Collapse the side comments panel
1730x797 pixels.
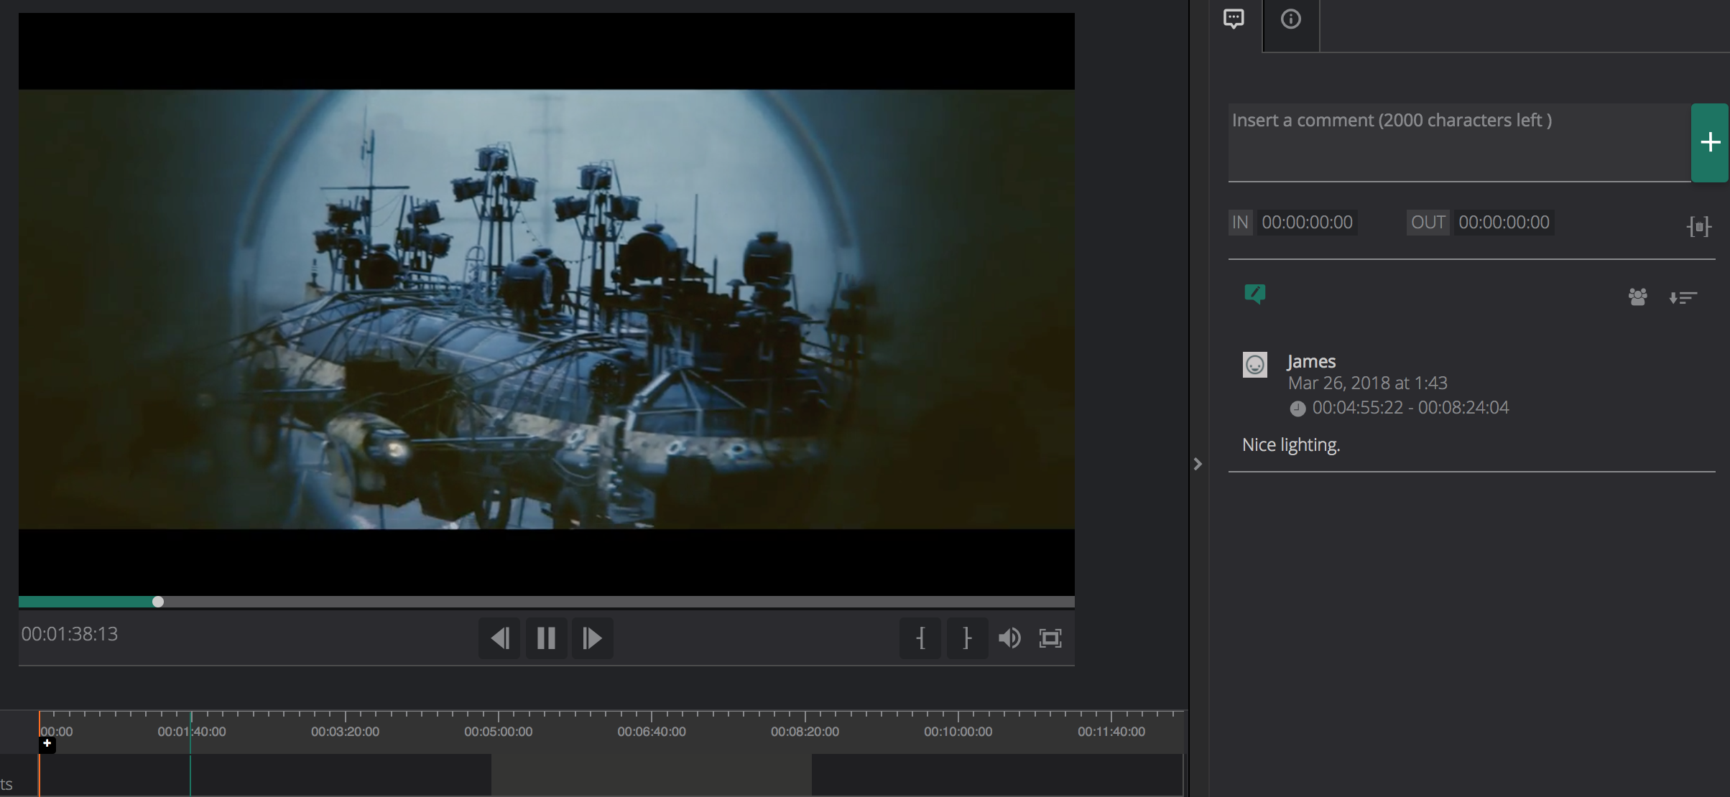[x=1198, y=465]
